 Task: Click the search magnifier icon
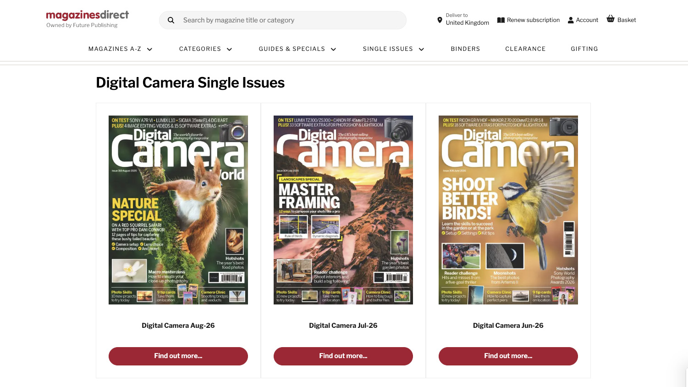pos(171,20)
